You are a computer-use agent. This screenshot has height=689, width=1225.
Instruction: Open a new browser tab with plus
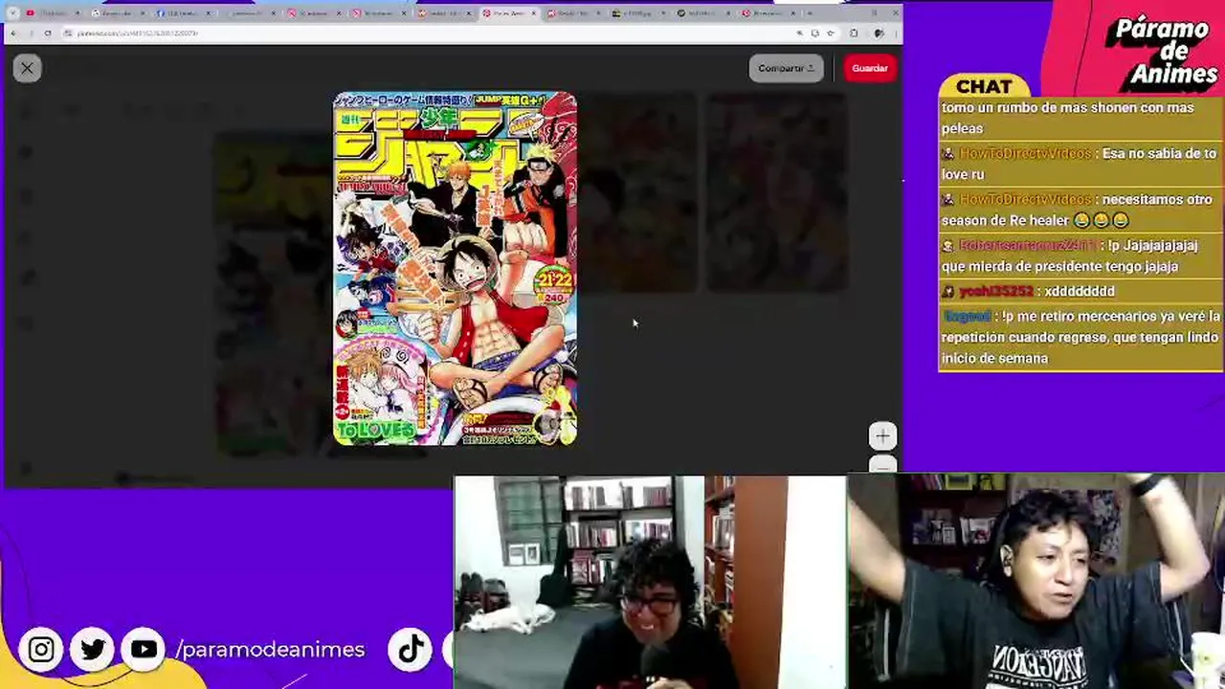coord(811,13)
